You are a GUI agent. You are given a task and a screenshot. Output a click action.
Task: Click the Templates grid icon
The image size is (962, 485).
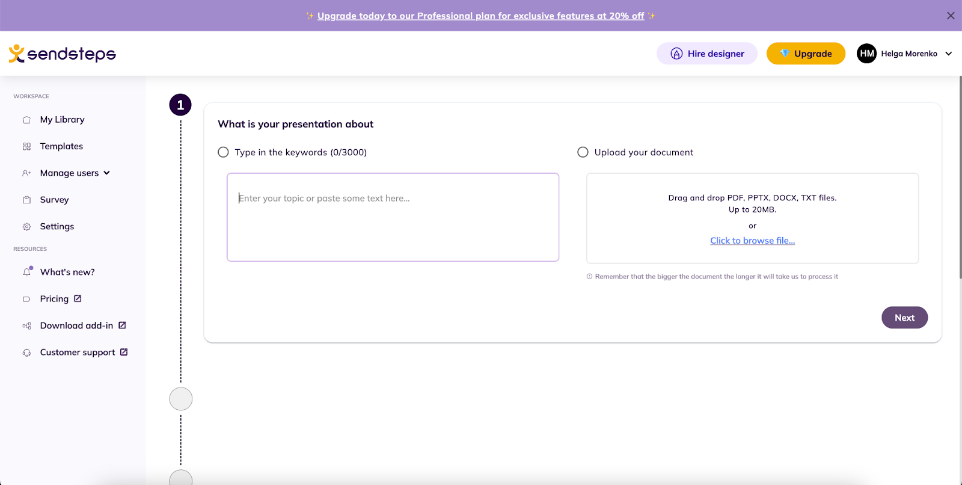click(x=26, y=146)
